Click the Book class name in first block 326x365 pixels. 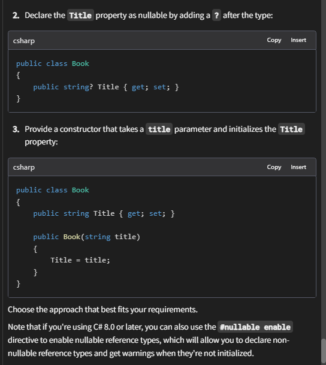(80, 64)
